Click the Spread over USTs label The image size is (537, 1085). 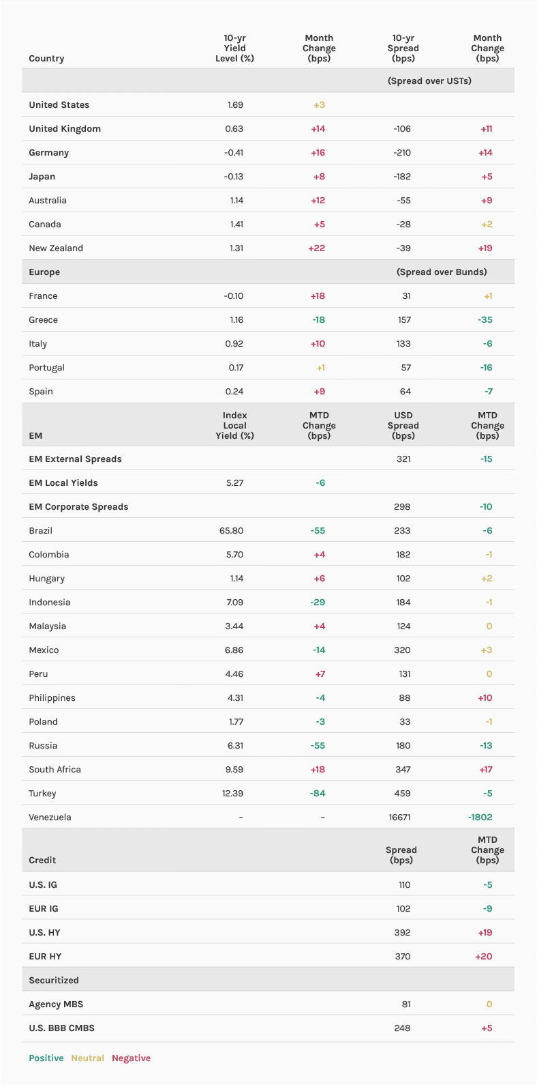(x=429, y=81)
